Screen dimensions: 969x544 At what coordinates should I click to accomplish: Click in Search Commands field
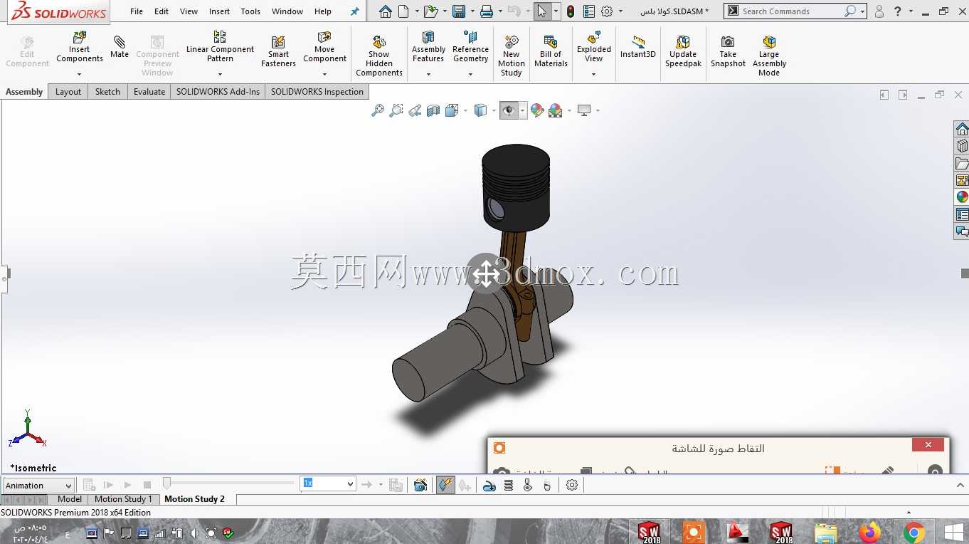[791, 11]
